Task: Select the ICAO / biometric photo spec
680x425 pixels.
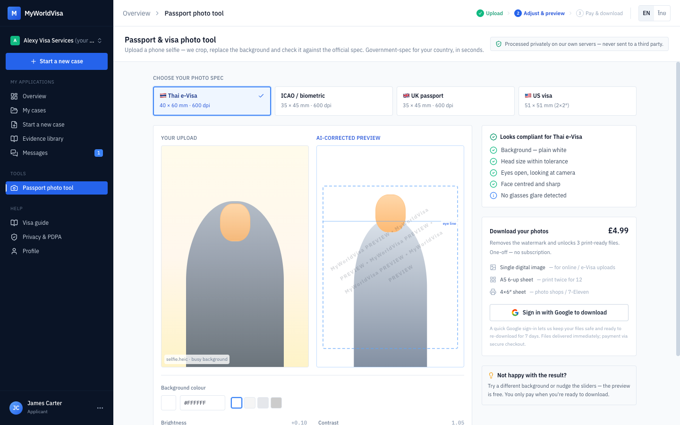Action: click(x=334, y=101)
